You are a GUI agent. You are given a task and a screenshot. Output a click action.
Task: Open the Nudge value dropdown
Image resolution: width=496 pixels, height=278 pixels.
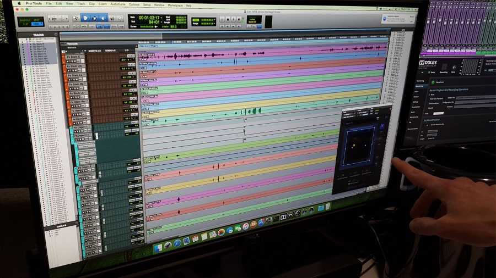[215, 24]
